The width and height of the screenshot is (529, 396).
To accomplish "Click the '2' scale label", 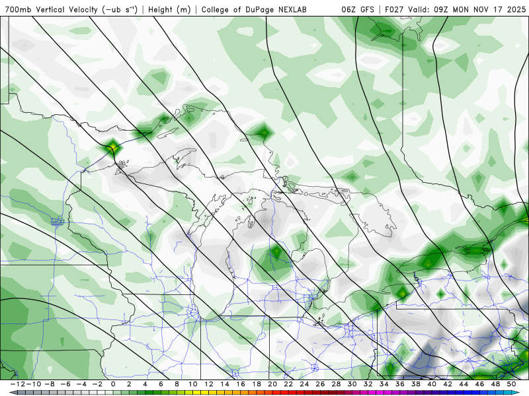I will 129,384.
